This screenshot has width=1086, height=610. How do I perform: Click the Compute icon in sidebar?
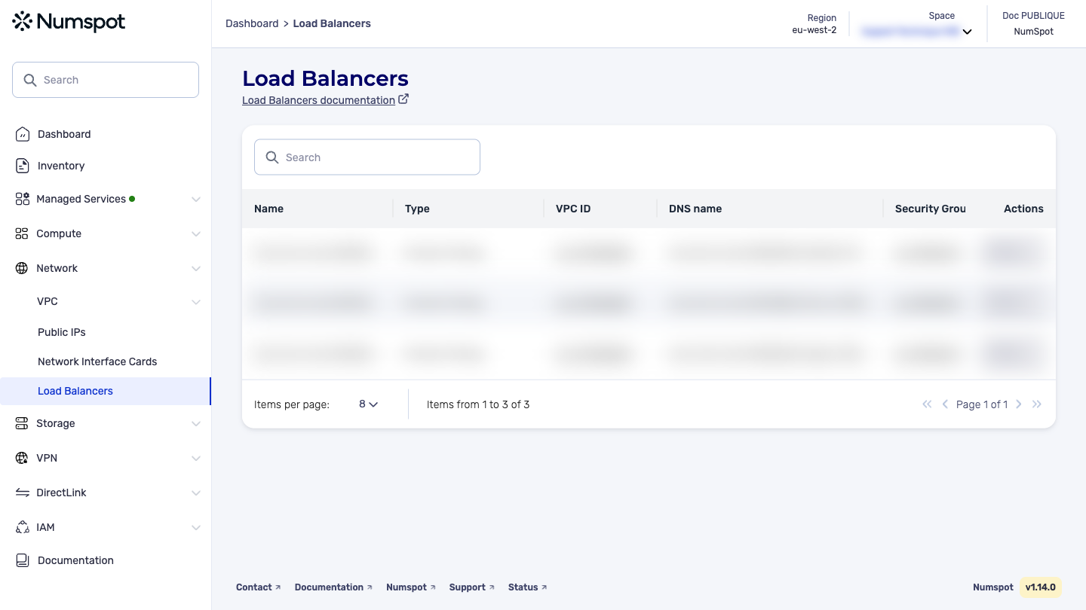tap(22, 233)
